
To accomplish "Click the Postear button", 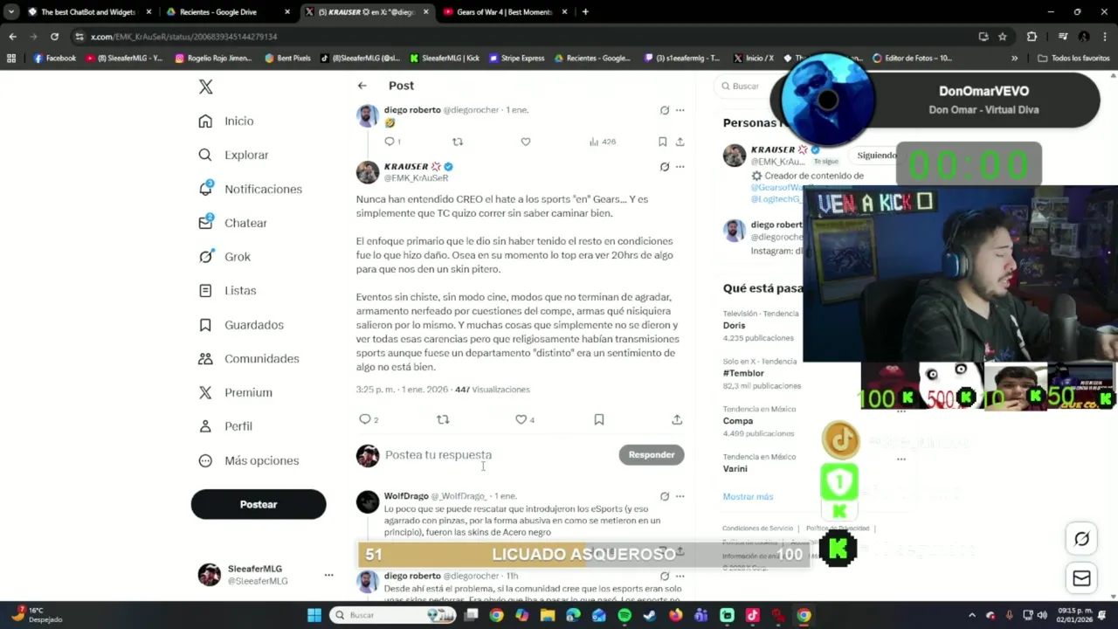I will 259,504.
